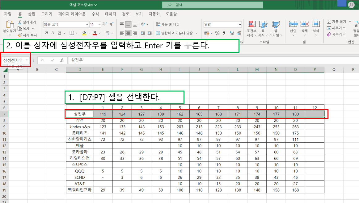Click the file name 엑셀 포스팅.xlsx title

click(81, 5)
